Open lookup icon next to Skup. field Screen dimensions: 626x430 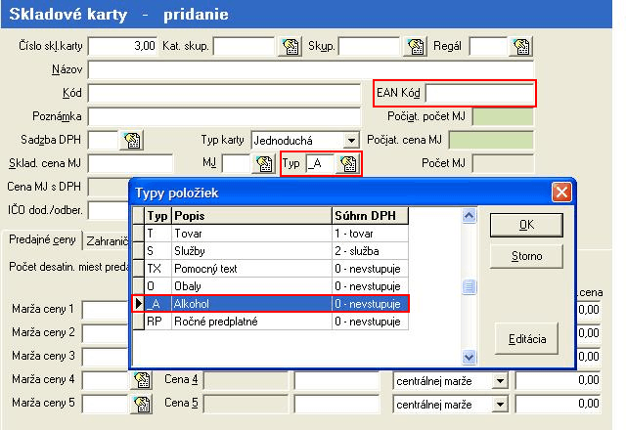[415, 46]
